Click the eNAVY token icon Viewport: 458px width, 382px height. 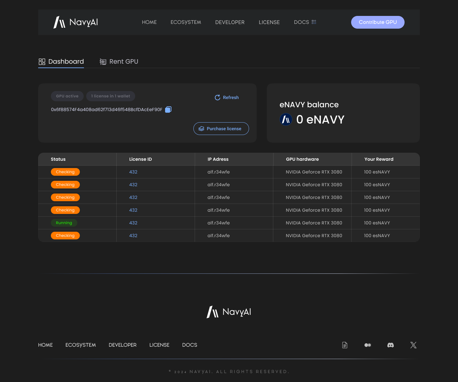coord(286,120)
